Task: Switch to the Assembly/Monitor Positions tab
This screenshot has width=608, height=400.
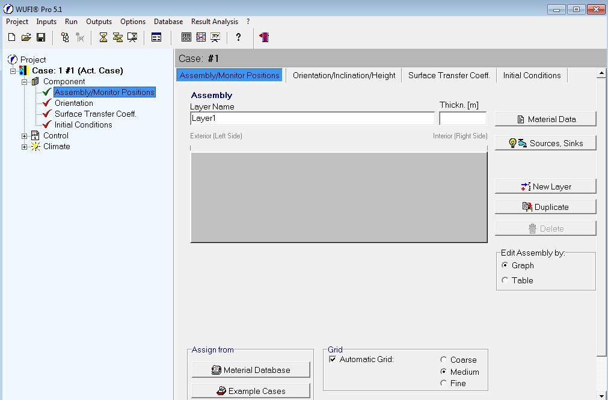Action: point(230,75)
